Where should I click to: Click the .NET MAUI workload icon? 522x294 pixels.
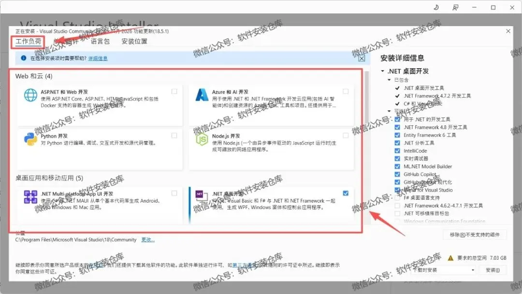click(30, 197)
